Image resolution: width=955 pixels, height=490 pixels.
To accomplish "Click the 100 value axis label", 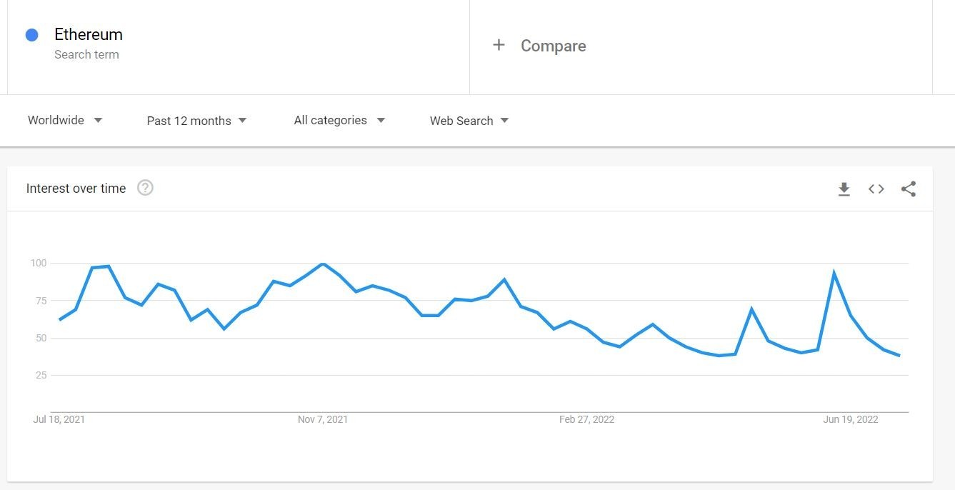I will (38, 263).
